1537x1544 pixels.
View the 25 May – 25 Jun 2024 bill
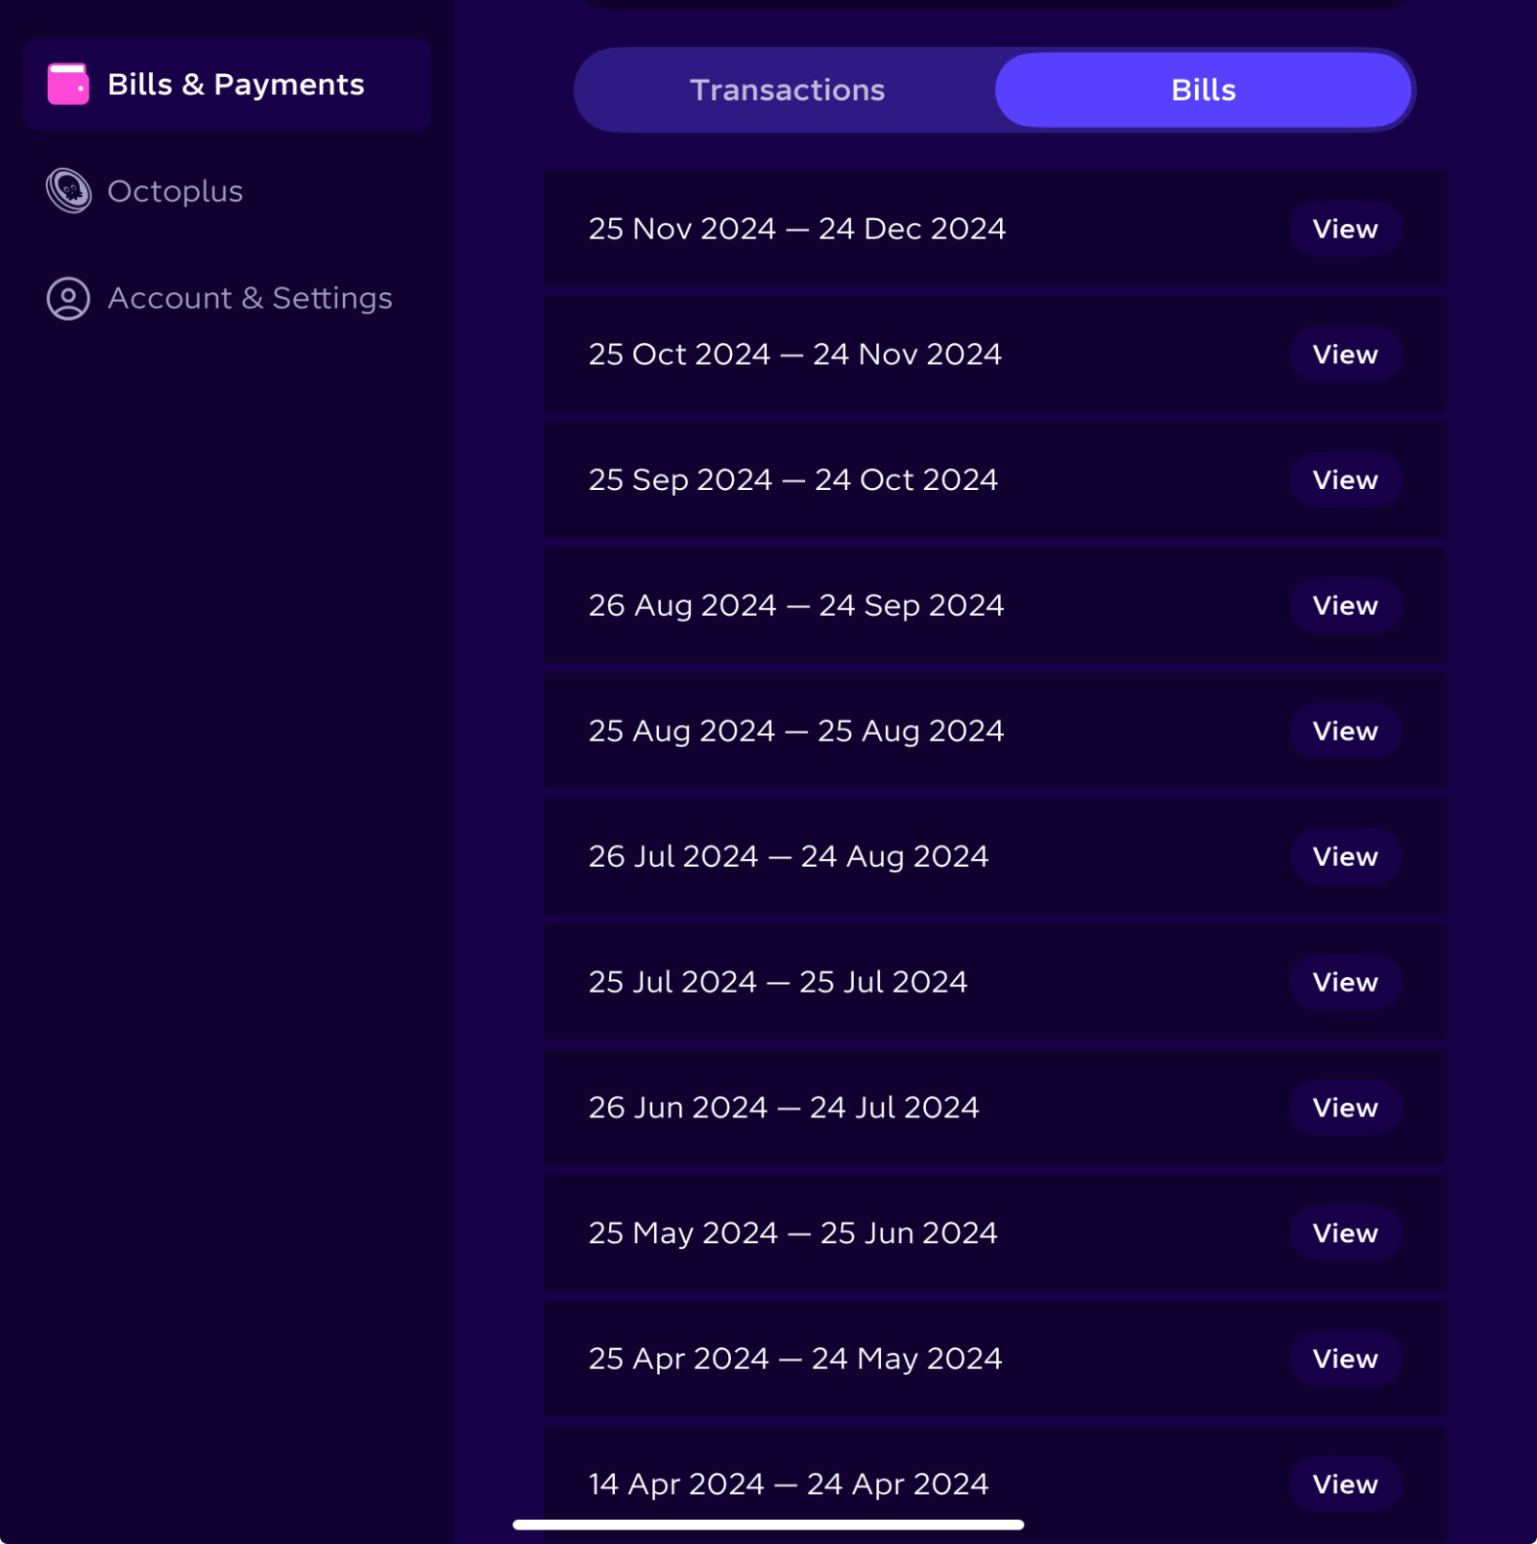(1345, 1234)
